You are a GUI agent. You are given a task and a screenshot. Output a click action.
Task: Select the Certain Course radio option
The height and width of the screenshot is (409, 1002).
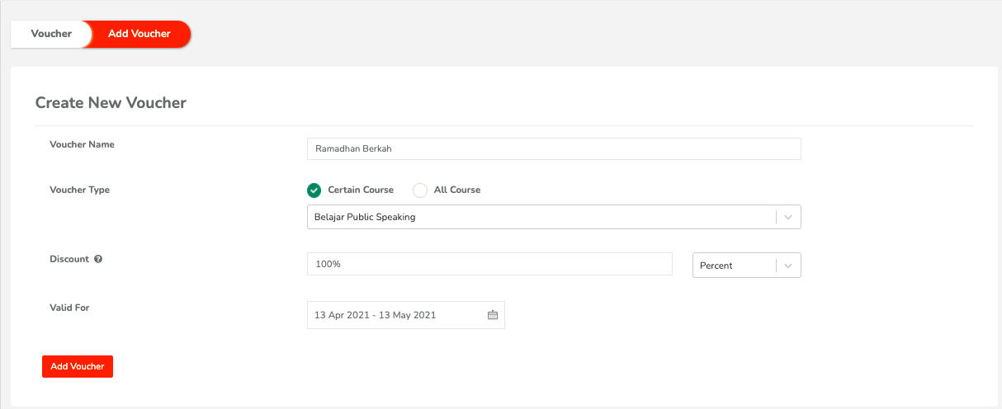click(314, 190)
